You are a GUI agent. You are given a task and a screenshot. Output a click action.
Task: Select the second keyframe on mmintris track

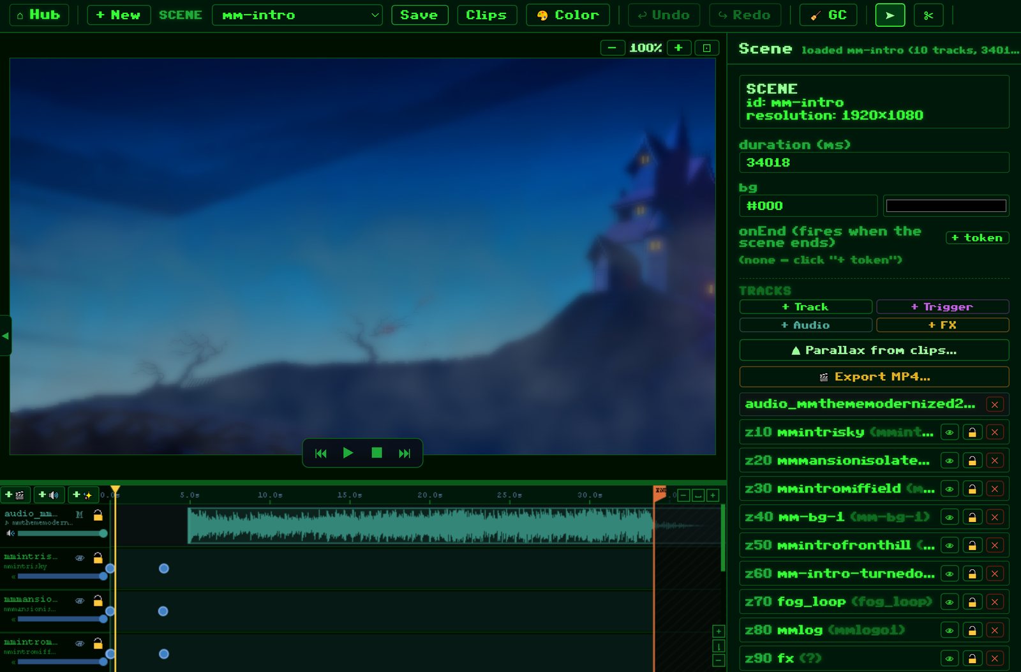tap(164, 569)
